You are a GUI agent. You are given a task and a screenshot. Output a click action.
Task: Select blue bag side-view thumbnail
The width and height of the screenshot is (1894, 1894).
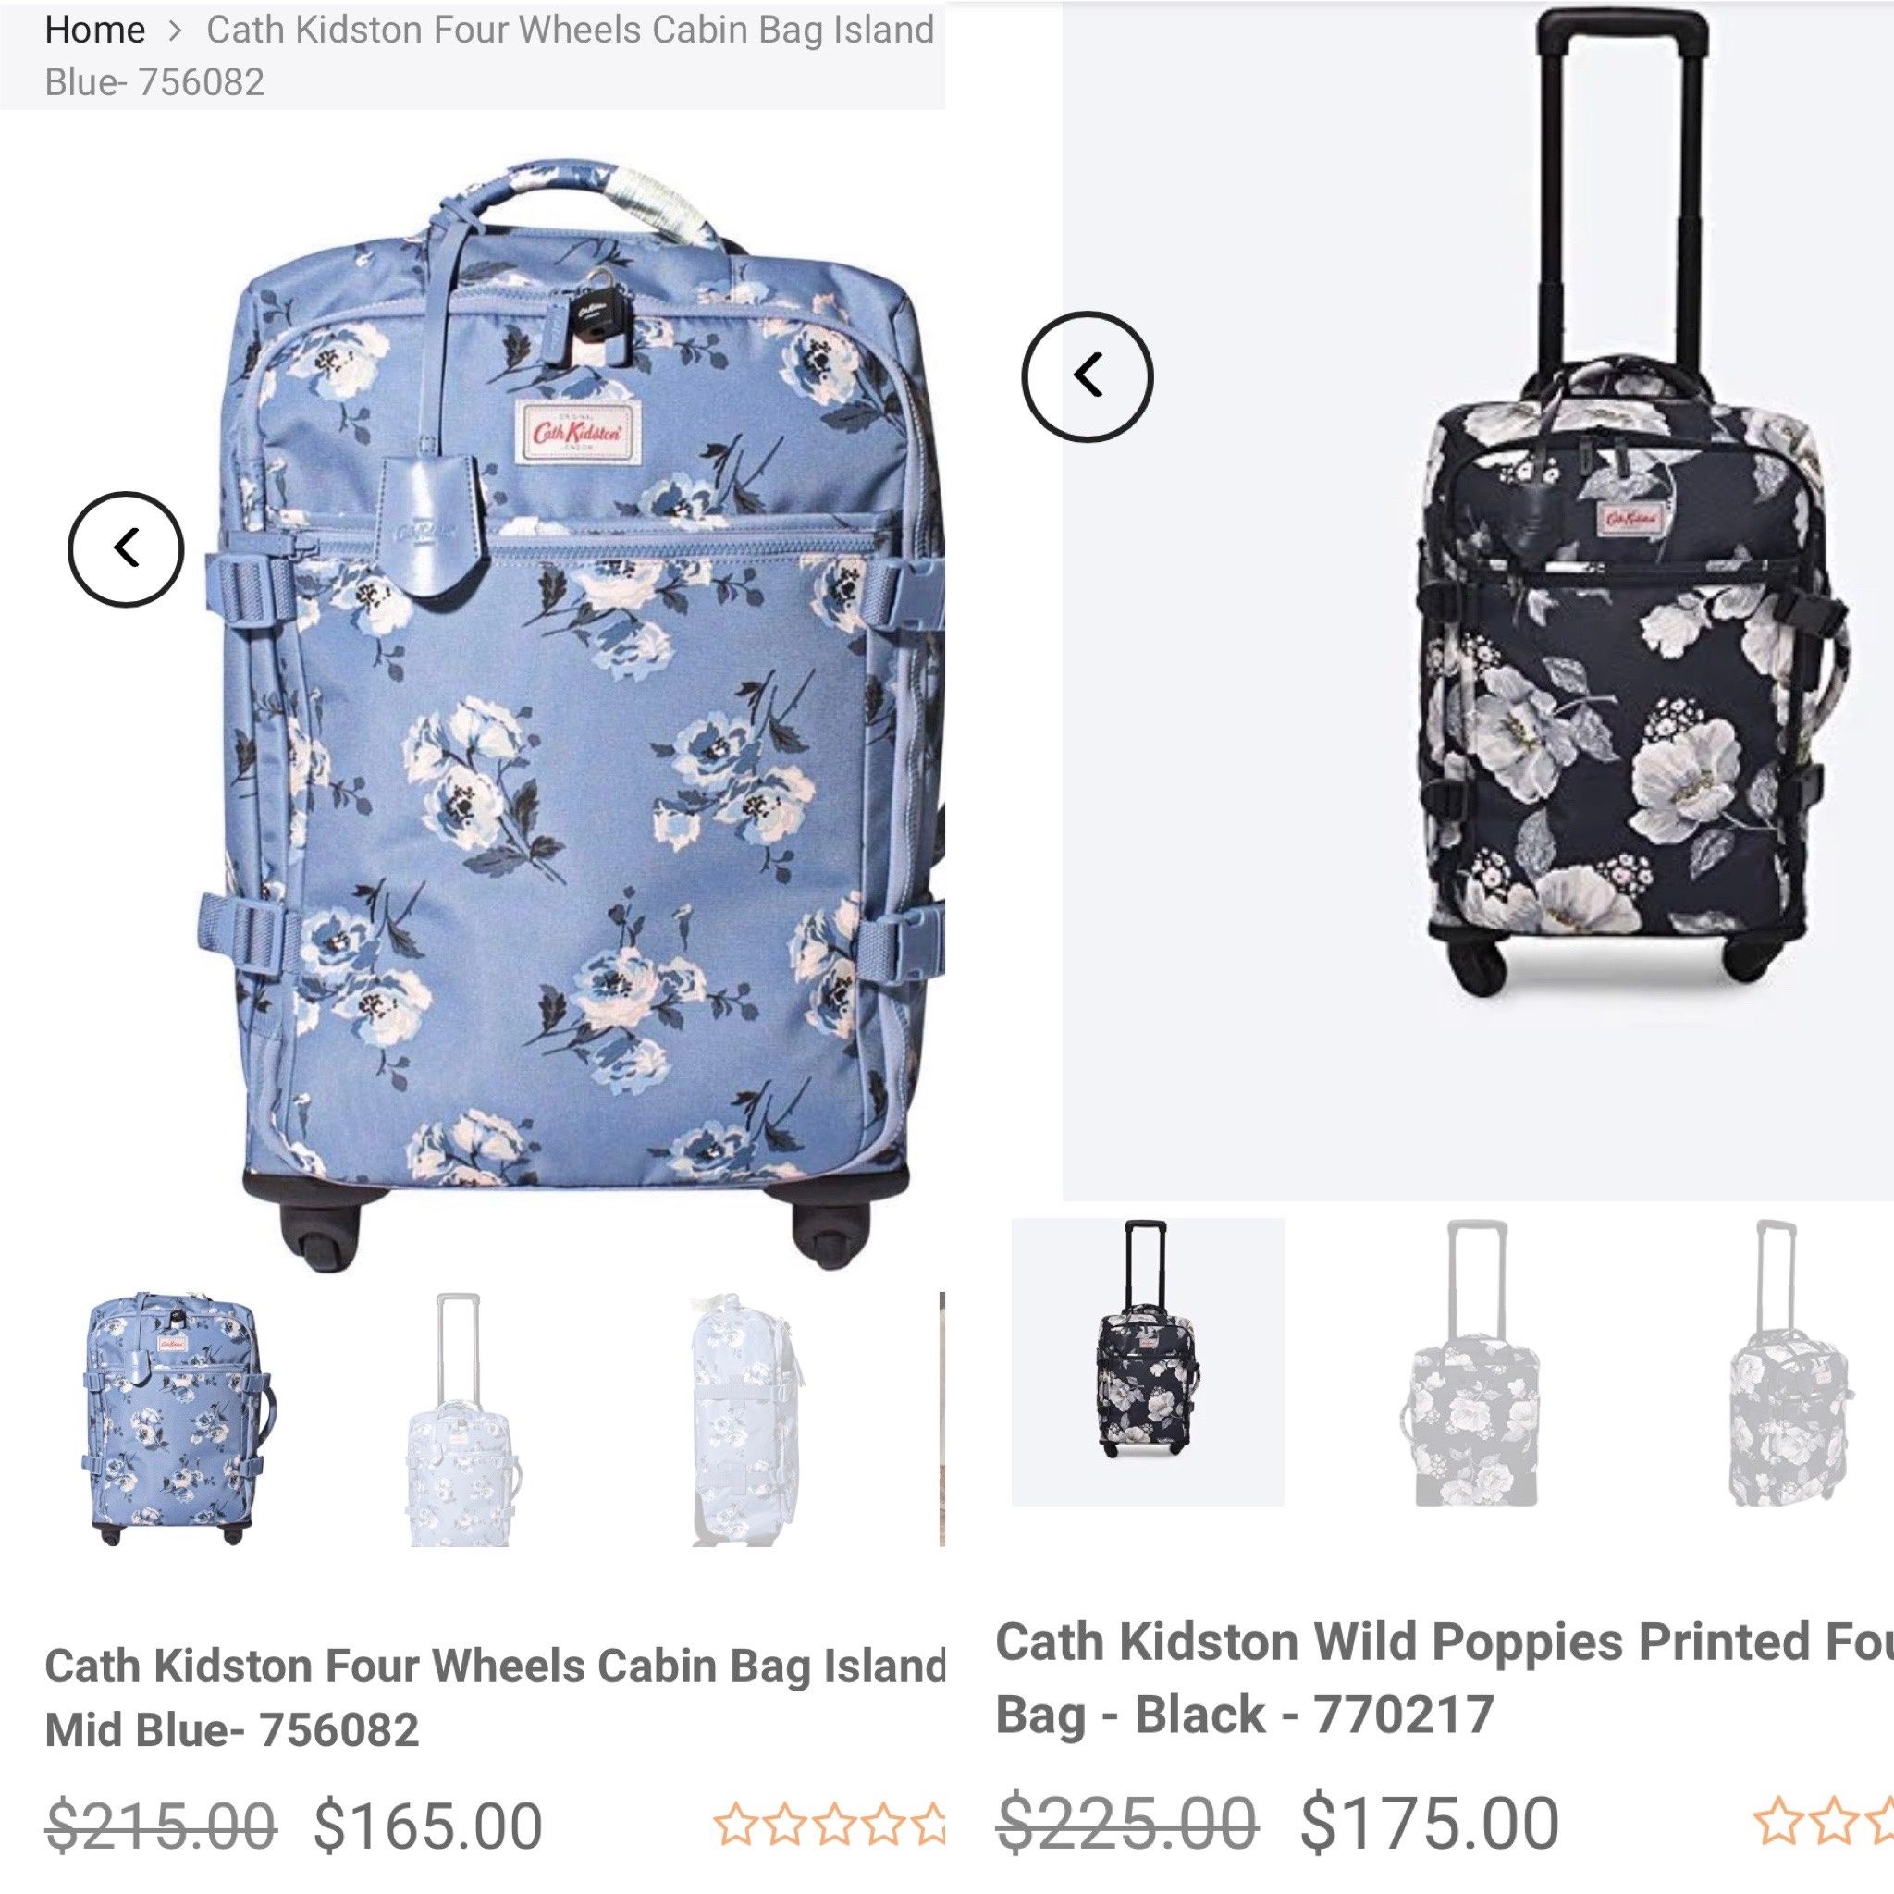[x=747, y=1419]
